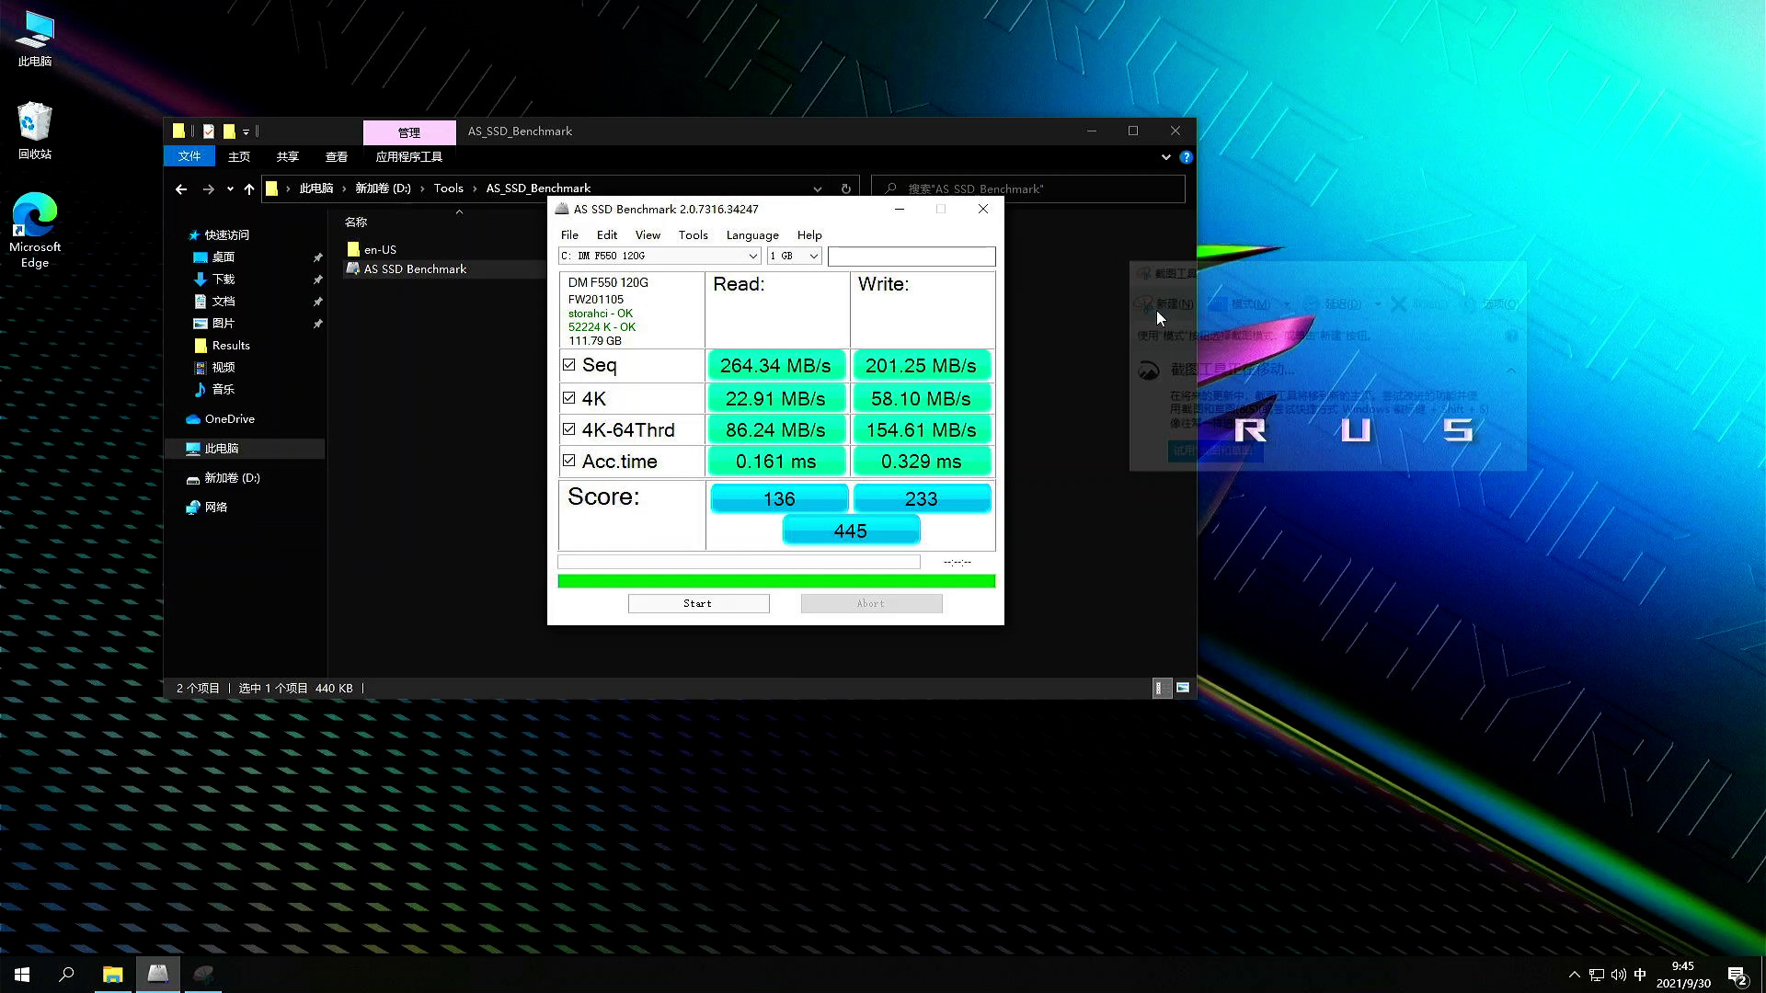Open the Explorer File tab
The width and height of the screenshot is (1766, 993).
pyautogui.click(x=189, y=156)
